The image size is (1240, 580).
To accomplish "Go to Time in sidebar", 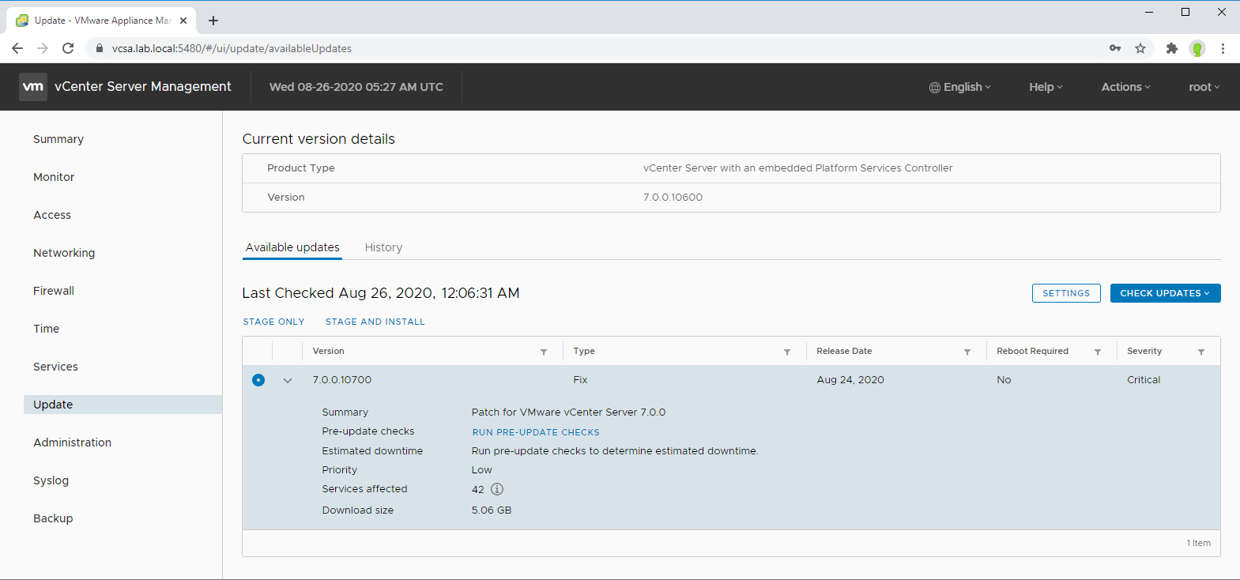I will coord(46,329).
